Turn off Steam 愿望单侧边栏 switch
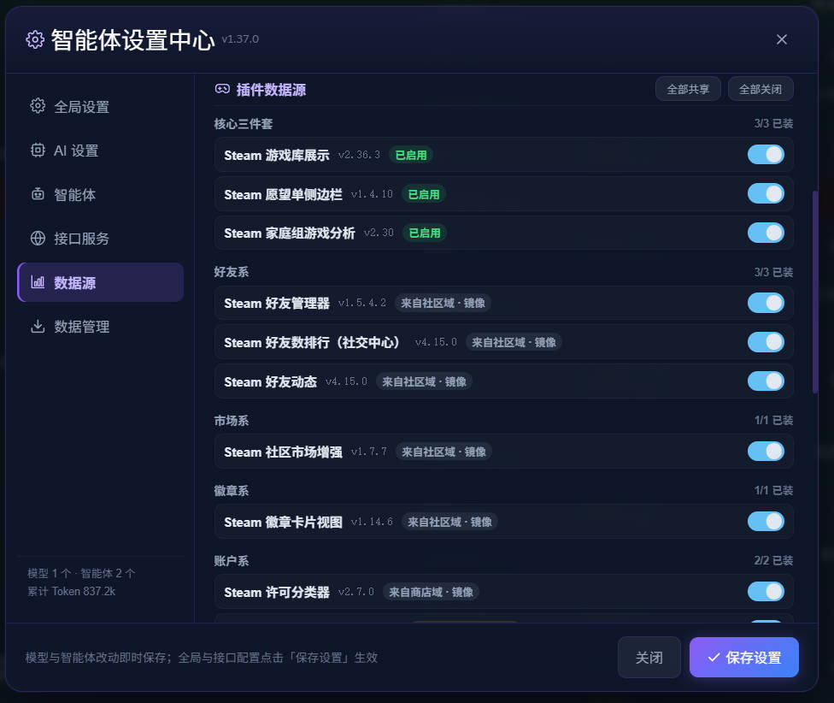 [x=766, y=194]
